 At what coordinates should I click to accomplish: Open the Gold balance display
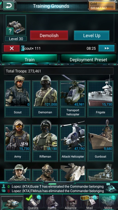(x=102, y=6)
